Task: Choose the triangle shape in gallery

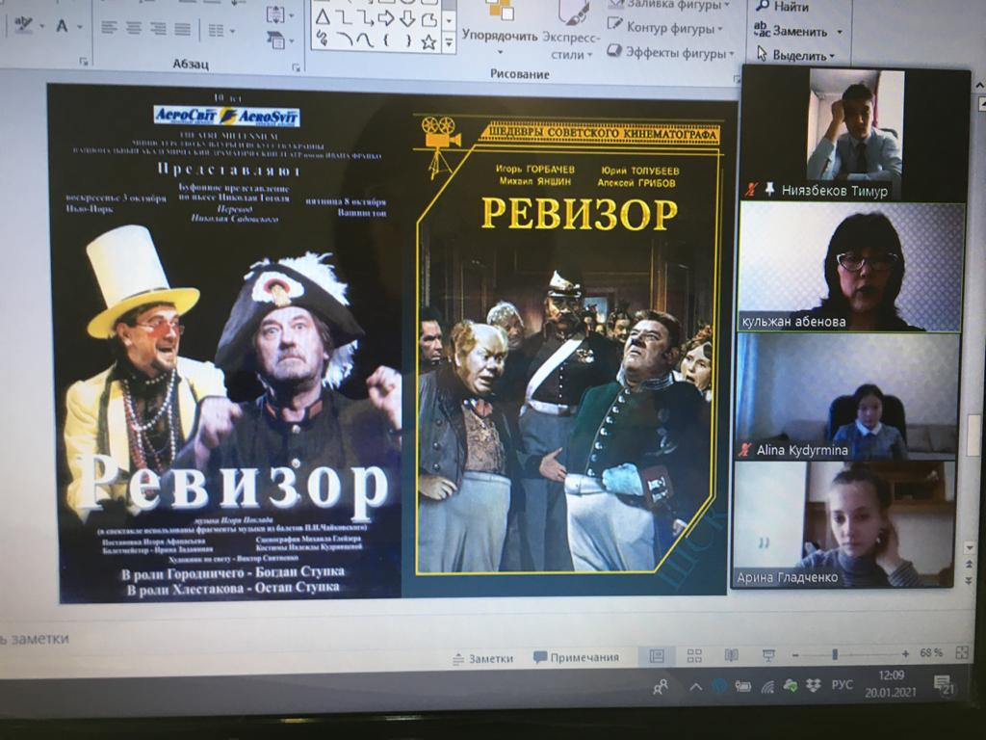Action: [x=323, y=17]
